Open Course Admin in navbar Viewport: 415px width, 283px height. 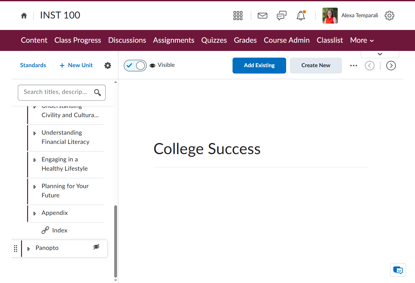click(x=287, y=40)
